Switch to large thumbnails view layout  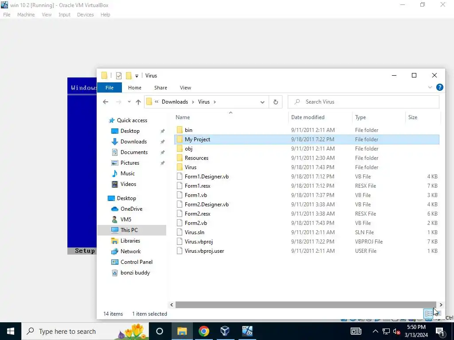pos(438,314)
